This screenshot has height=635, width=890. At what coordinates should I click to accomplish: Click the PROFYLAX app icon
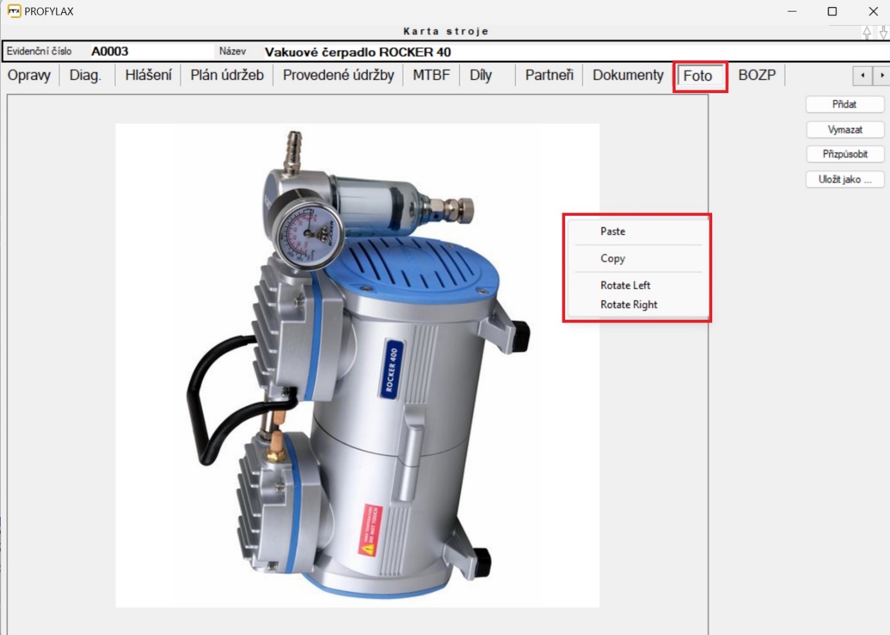(13, 11)
